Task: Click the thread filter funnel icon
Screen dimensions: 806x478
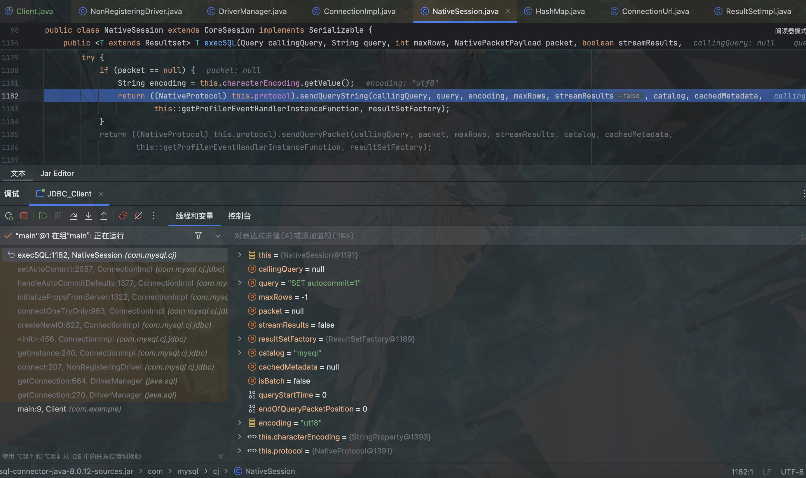Action: (x=198, y=236)
